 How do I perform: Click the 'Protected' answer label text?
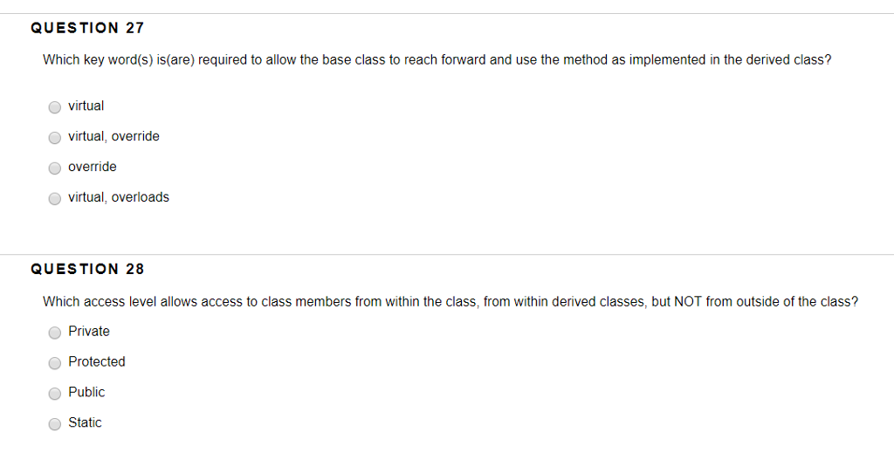(97, 361)
